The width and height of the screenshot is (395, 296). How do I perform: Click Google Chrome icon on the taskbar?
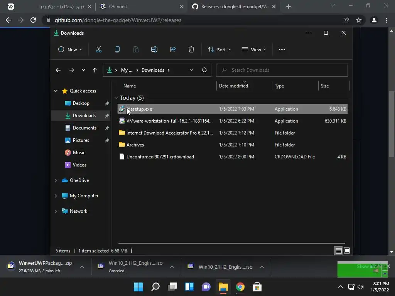tap(240, 287)
